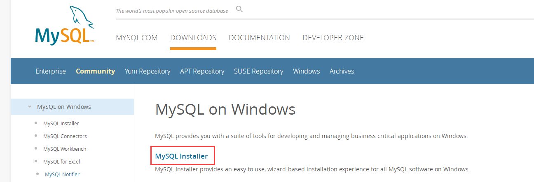Screen dimensions: 534x182
Task: Open the MYSQL.COM tab
Action: pyautogui.click(x=137, y=38)
